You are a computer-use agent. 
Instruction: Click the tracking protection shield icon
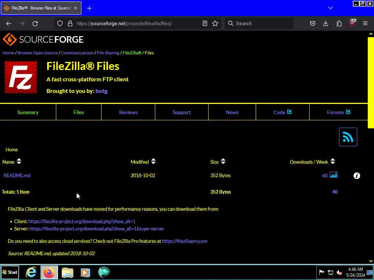[60, 23]
